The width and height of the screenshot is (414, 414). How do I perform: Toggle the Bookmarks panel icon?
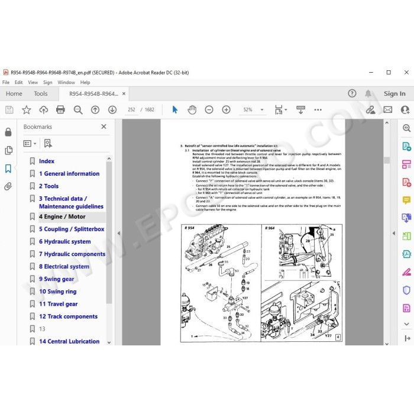[8, 169]
